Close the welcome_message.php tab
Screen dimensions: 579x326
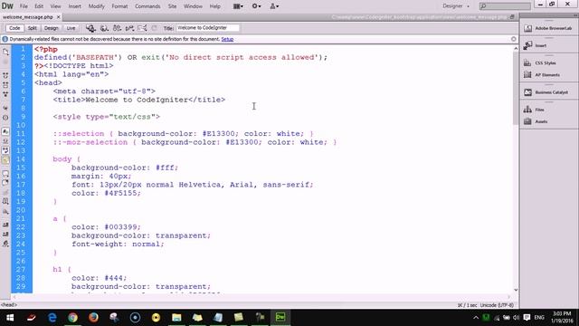point(58,17)
